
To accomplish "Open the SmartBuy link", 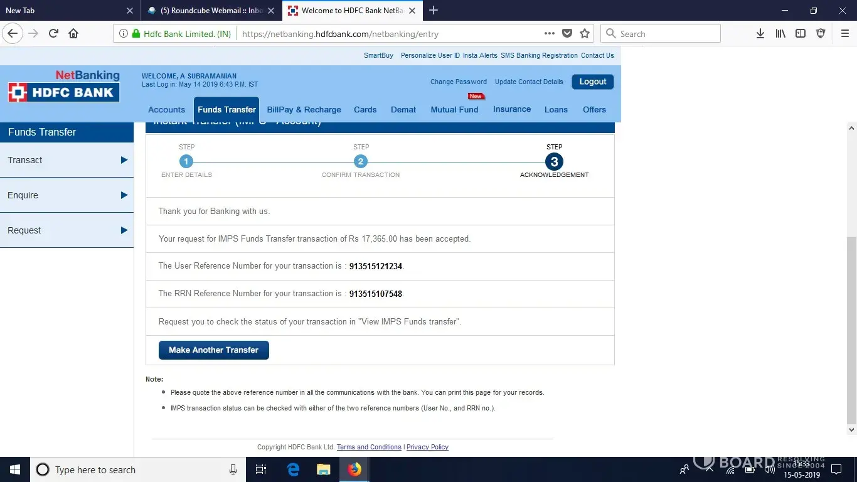I will 378,55.
